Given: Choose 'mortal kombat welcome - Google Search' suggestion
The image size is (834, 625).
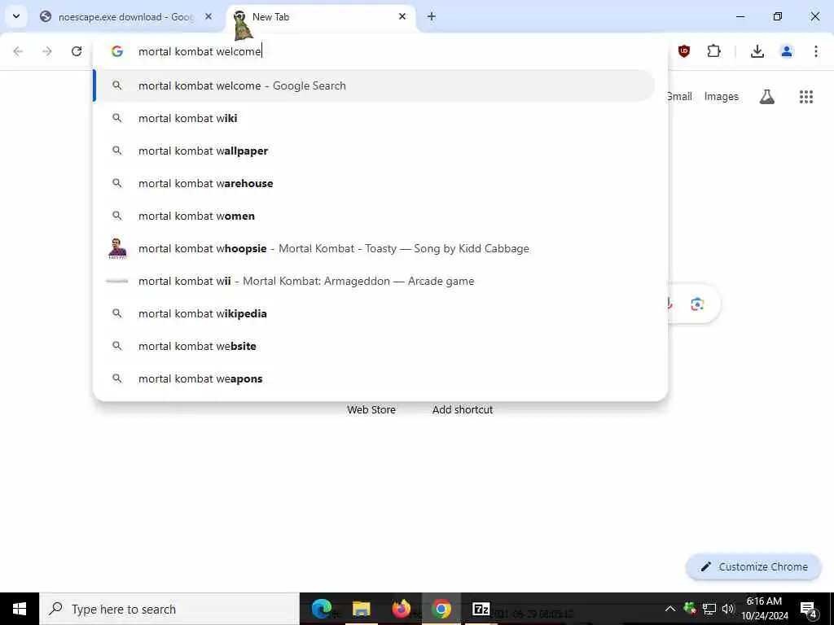Looking at the screenshot, I should click(375, 85).
